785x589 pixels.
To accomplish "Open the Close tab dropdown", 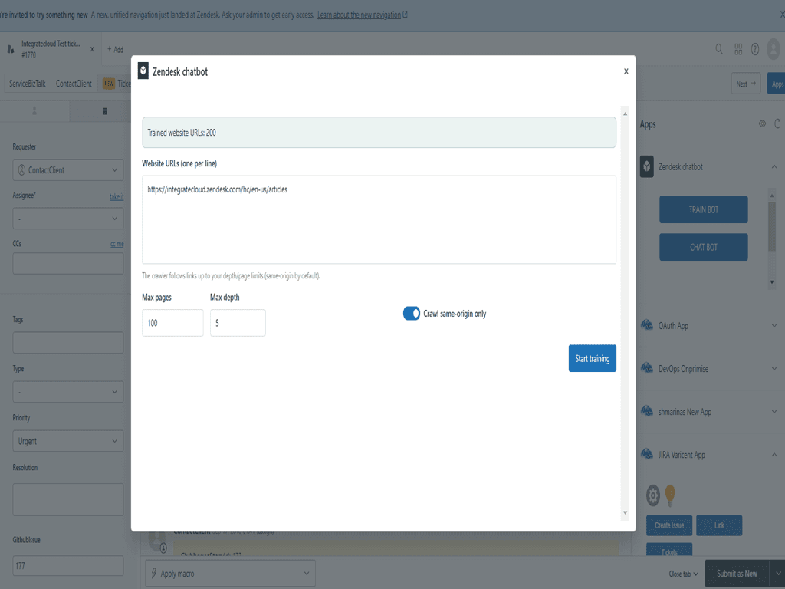I will [683, 574].
